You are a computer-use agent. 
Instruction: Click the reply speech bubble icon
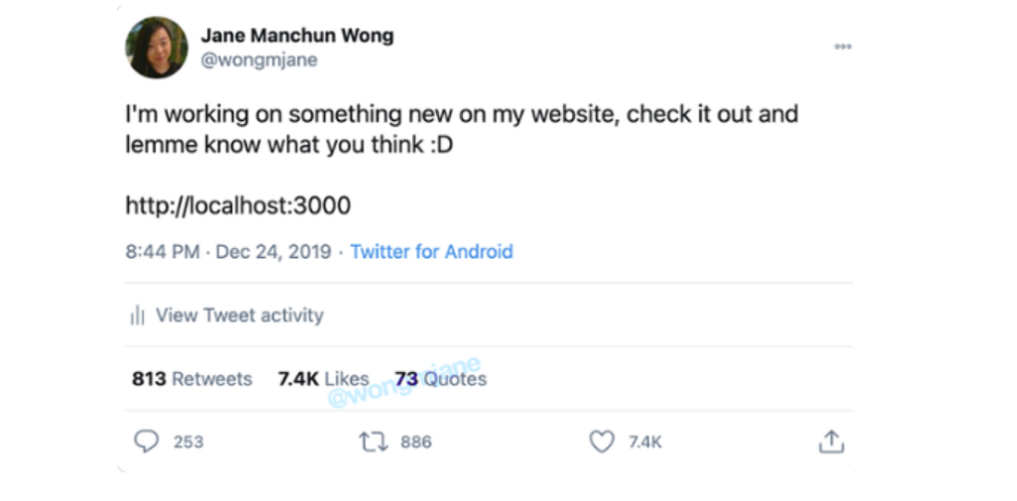pos(147,441)
